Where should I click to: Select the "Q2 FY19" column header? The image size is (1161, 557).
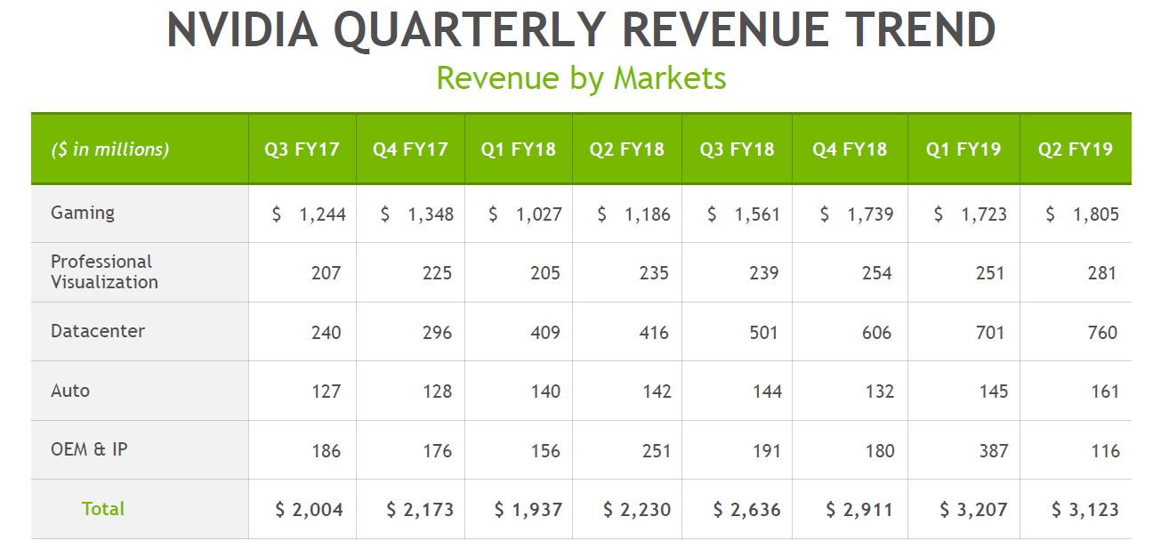[x=1076, y=149]
